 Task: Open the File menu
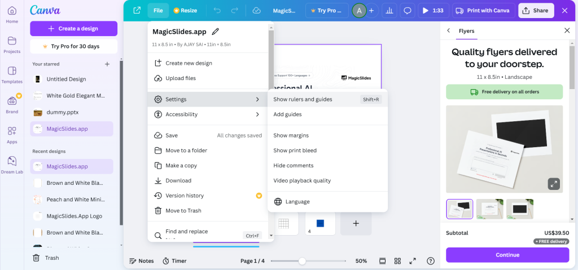point(158,11)
